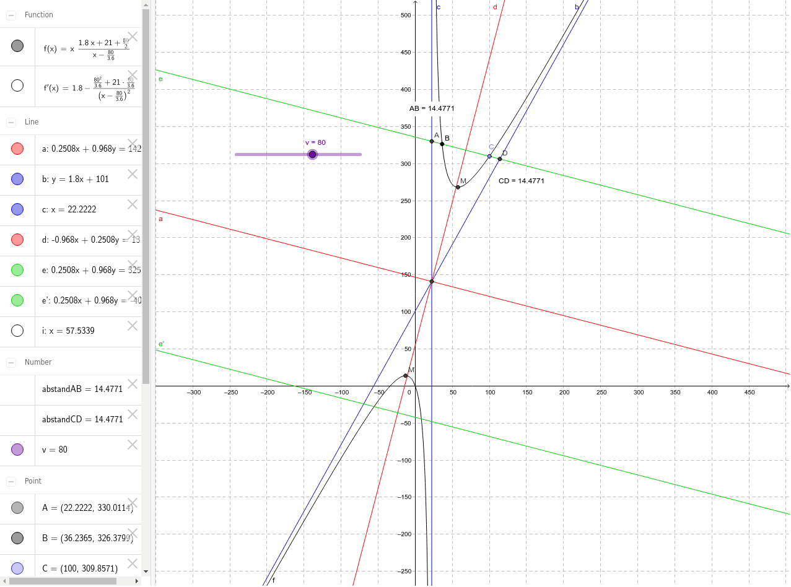Click the scroll down arrow in algebra panel

click(146, 572)
